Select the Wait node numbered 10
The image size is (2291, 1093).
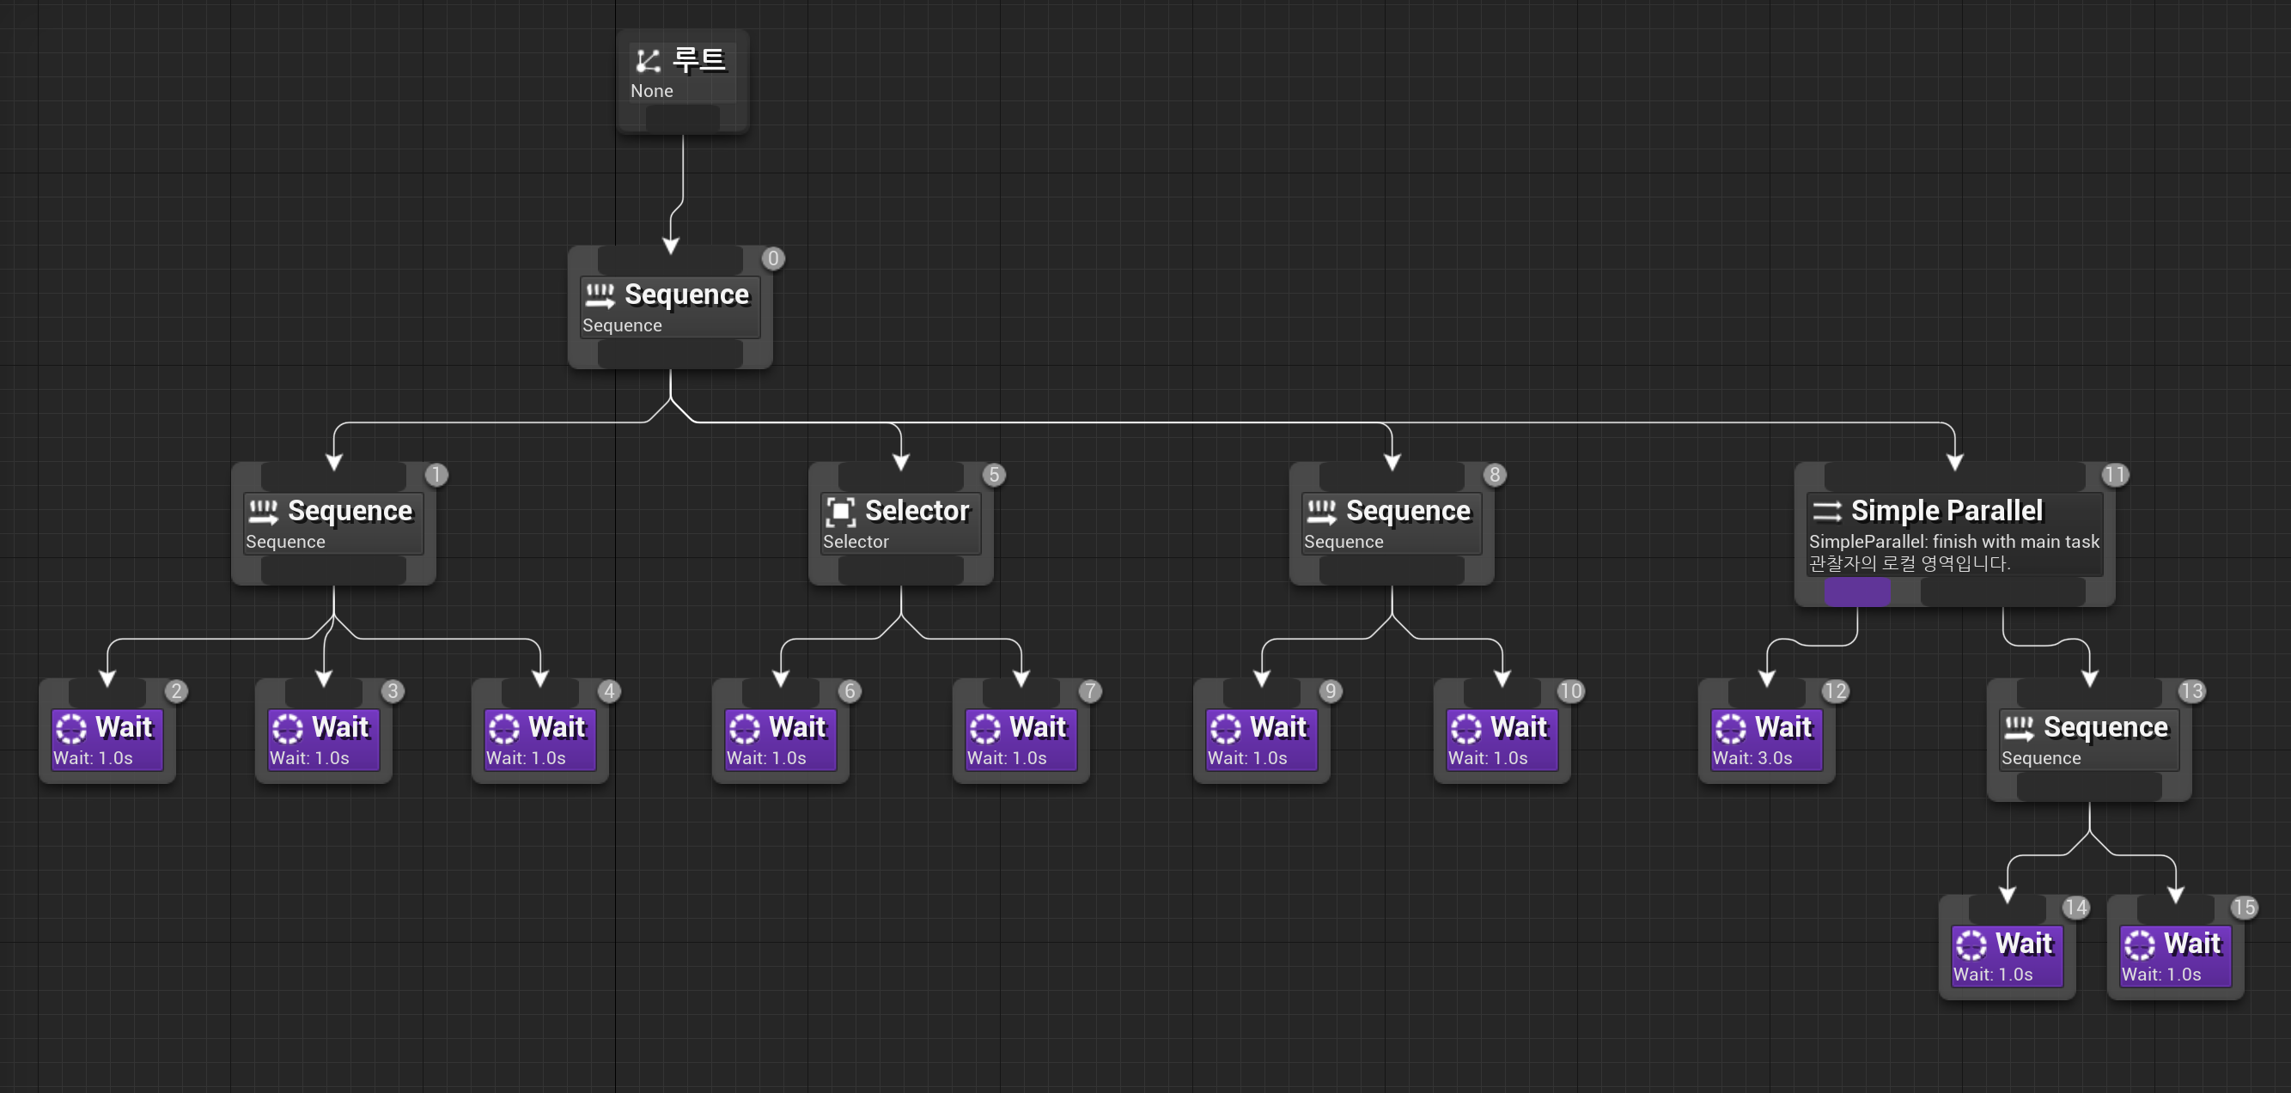pyautogui.click(x=1502, y=739)
